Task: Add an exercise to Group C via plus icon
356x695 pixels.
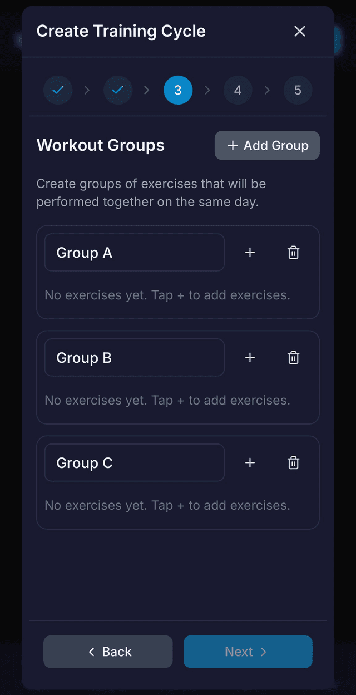Action: tap(250, 462)
